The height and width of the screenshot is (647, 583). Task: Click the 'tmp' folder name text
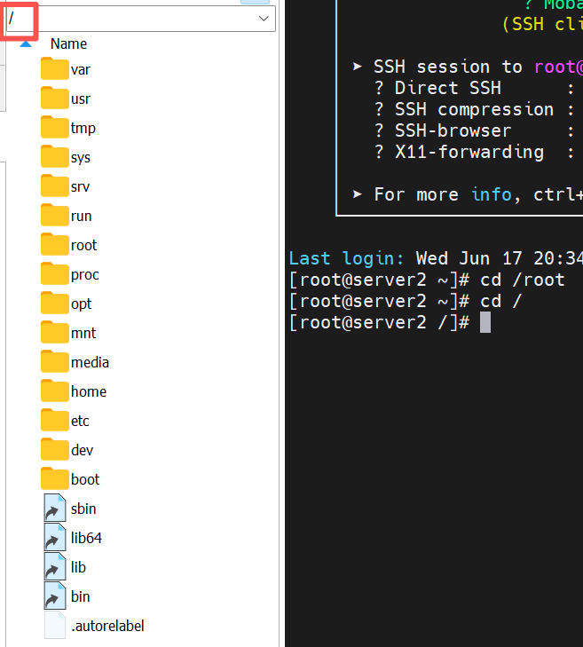point(83,128)
